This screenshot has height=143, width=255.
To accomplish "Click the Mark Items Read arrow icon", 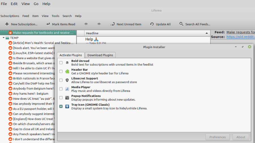I will (x=48, y=24).
